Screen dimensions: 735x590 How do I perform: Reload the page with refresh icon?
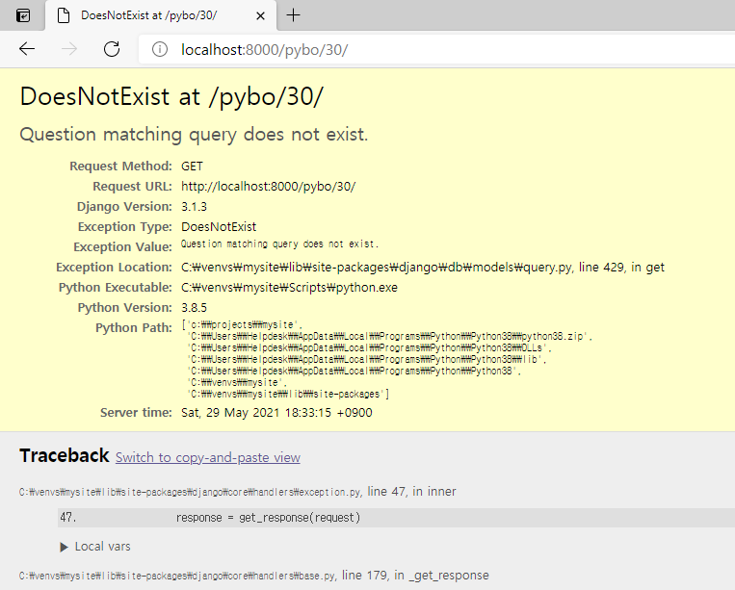point(112,49)
